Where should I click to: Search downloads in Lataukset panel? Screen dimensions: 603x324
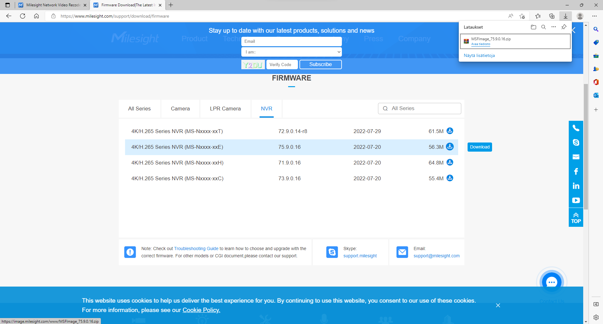click(x=543, y=27)
